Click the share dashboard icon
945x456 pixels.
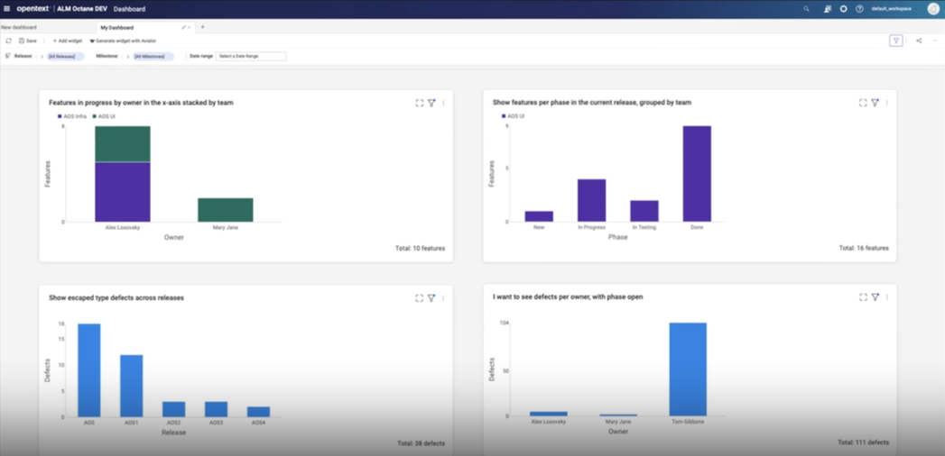919,41
